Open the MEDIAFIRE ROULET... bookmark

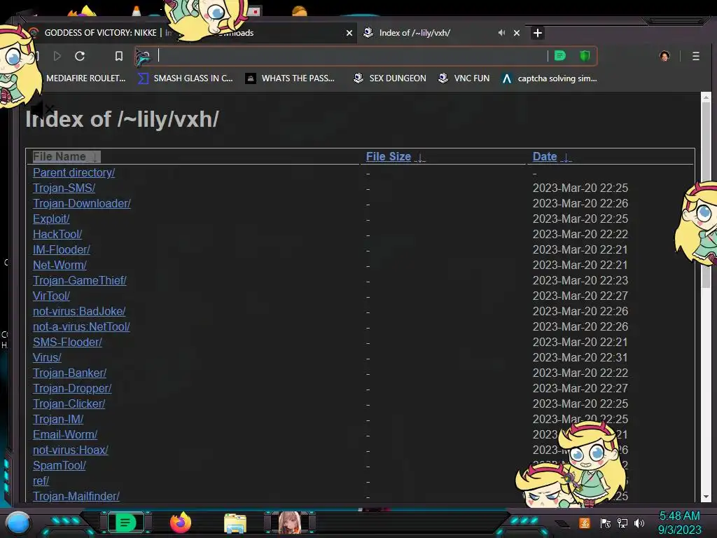tap(85, 78)
